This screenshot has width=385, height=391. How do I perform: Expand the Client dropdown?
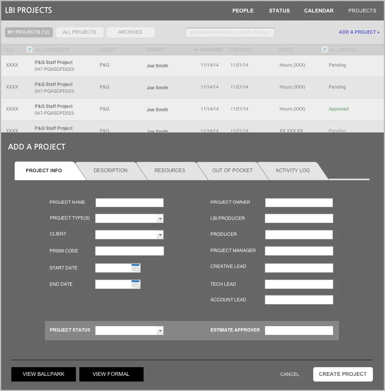tap(160, 235)
